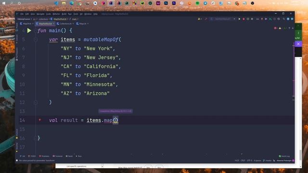Click the red Debug icon in toolbar
This screenshot has height=173, width=308.
coord(244,19)
